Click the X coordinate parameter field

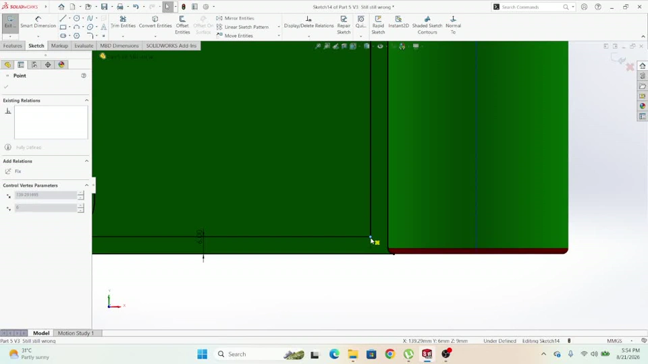coord(45,195)
